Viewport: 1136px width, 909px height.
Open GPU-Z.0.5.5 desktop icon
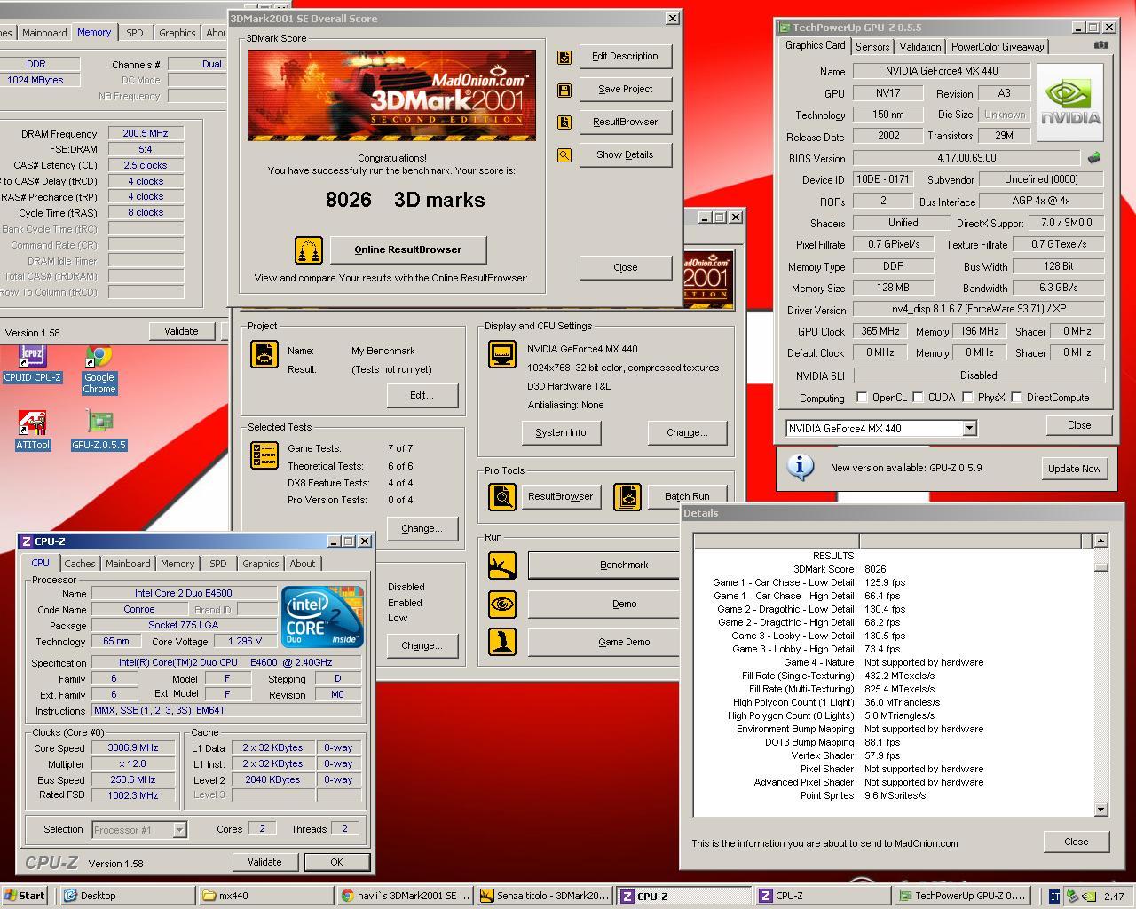[99, 431]
